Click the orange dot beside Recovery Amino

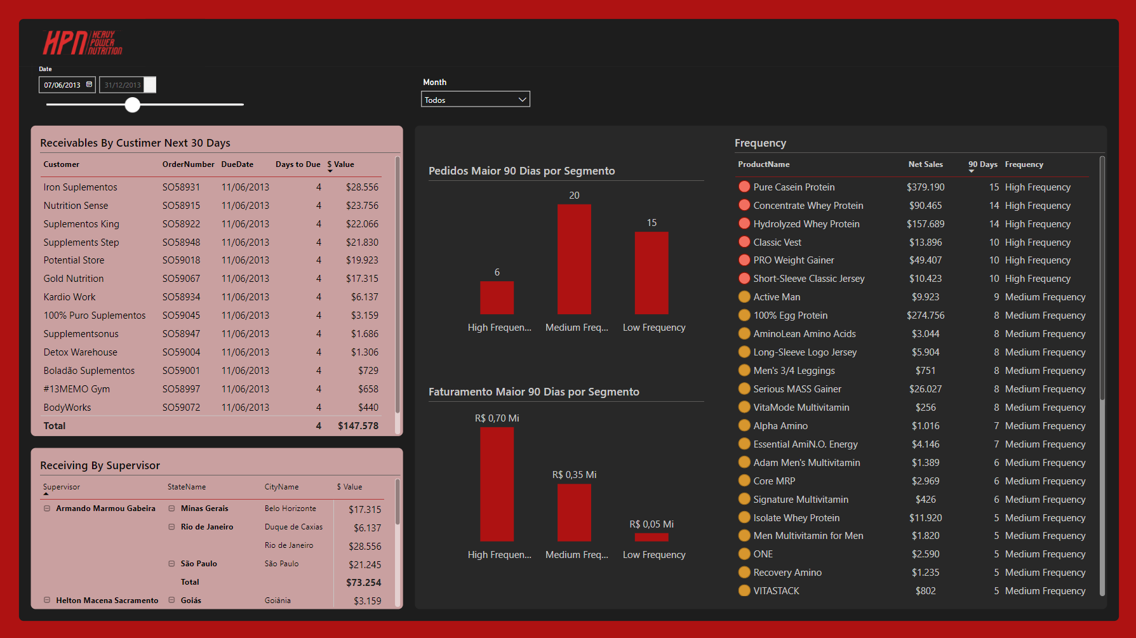(744, 572)
